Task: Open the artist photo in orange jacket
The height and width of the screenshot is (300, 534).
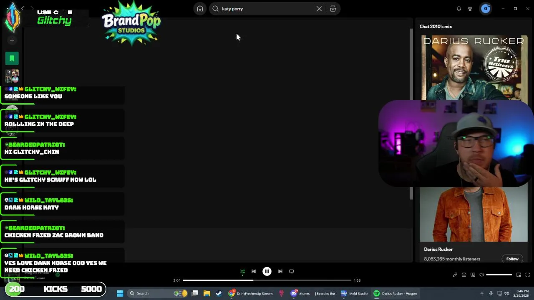Action: click(474, 214)
